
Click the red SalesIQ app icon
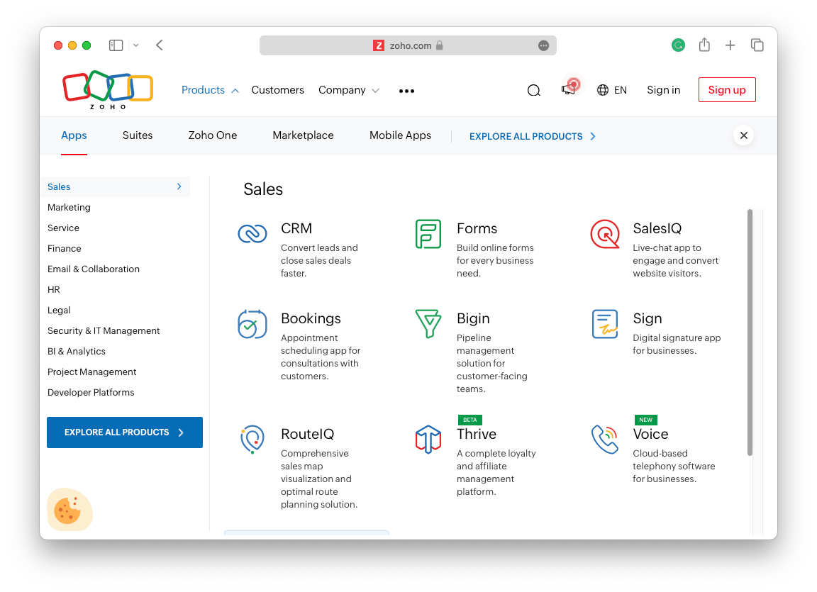604,234
